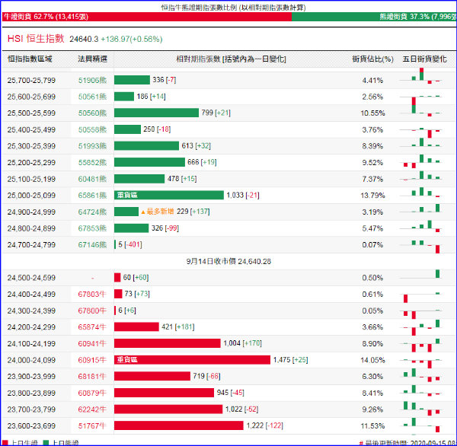Click the range label 24,500-24,599

(31, 278)
